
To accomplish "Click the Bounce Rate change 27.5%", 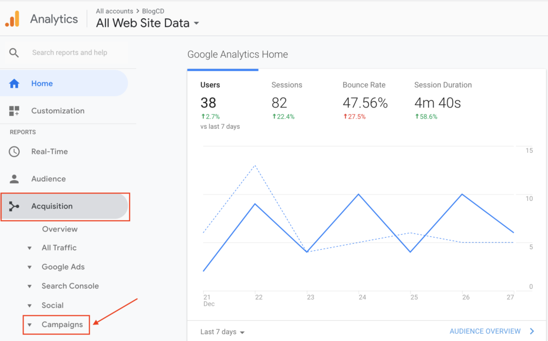I will pyautogui.click(x=354, y=117).
